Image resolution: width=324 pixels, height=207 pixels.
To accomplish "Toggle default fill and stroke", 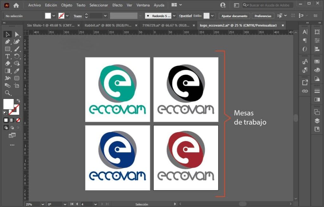I will 4,113.
